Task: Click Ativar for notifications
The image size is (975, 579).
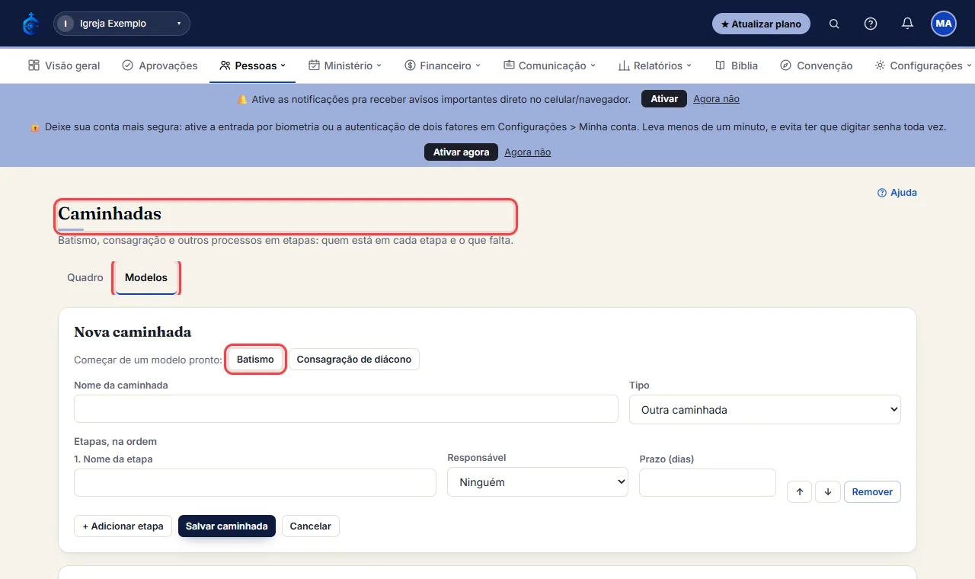Action: click(664, 99)
